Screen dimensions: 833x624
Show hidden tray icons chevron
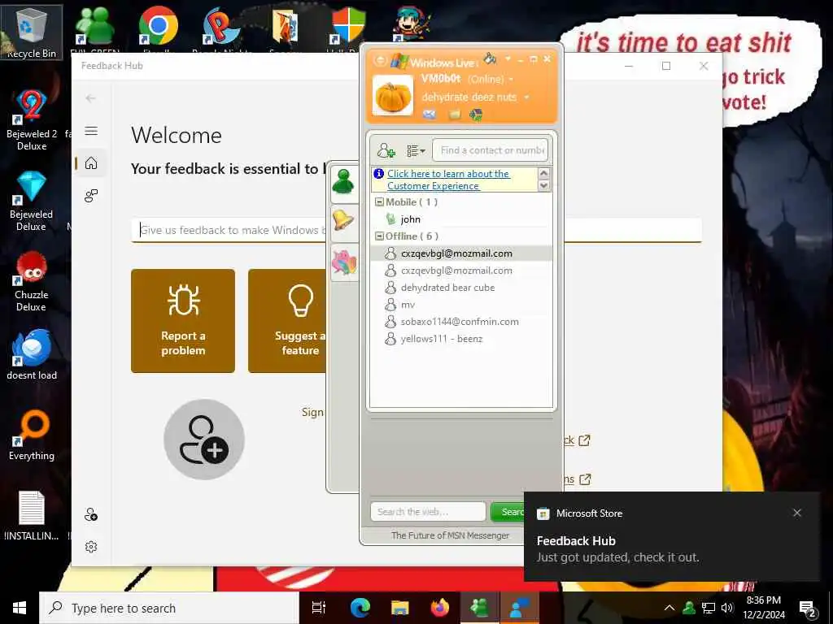pyautogui.click(x=669, y=608)
